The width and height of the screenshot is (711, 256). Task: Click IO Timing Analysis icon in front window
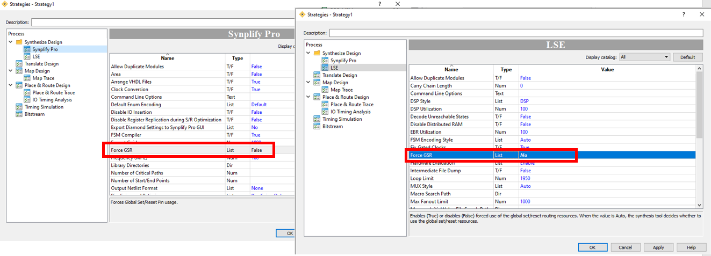click(x=325, y=112)
